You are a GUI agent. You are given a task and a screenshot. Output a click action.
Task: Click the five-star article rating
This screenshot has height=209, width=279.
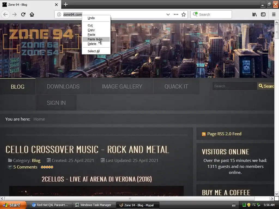pyautogui.click(x=47, y=167)
